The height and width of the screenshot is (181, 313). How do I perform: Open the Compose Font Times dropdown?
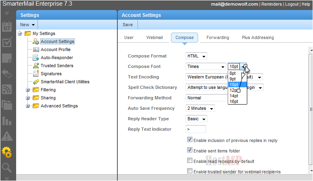[206, 66]
